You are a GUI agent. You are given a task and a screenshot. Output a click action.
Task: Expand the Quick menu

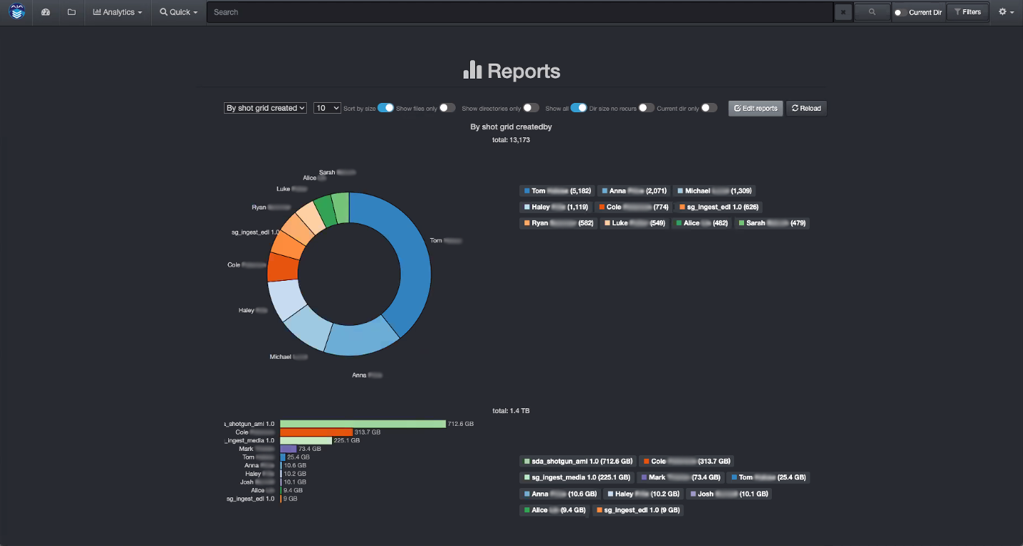point(177,12)
